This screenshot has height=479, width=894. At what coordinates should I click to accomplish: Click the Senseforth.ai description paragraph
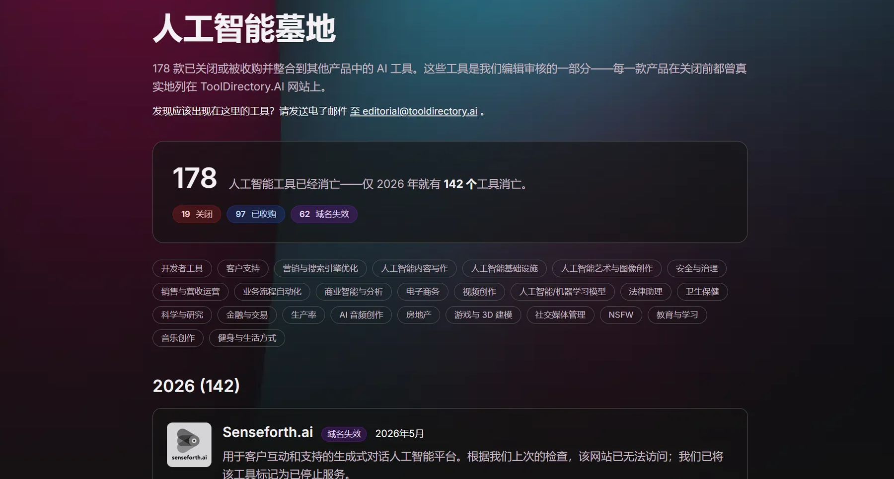point(473,465)
